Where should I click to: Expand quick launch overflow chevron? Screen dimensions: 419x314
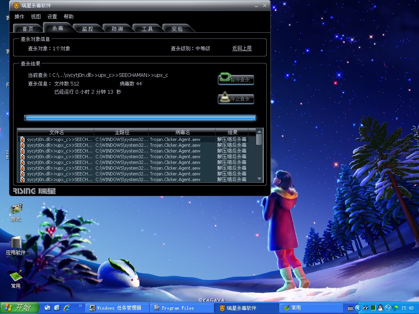click(80, 306)
